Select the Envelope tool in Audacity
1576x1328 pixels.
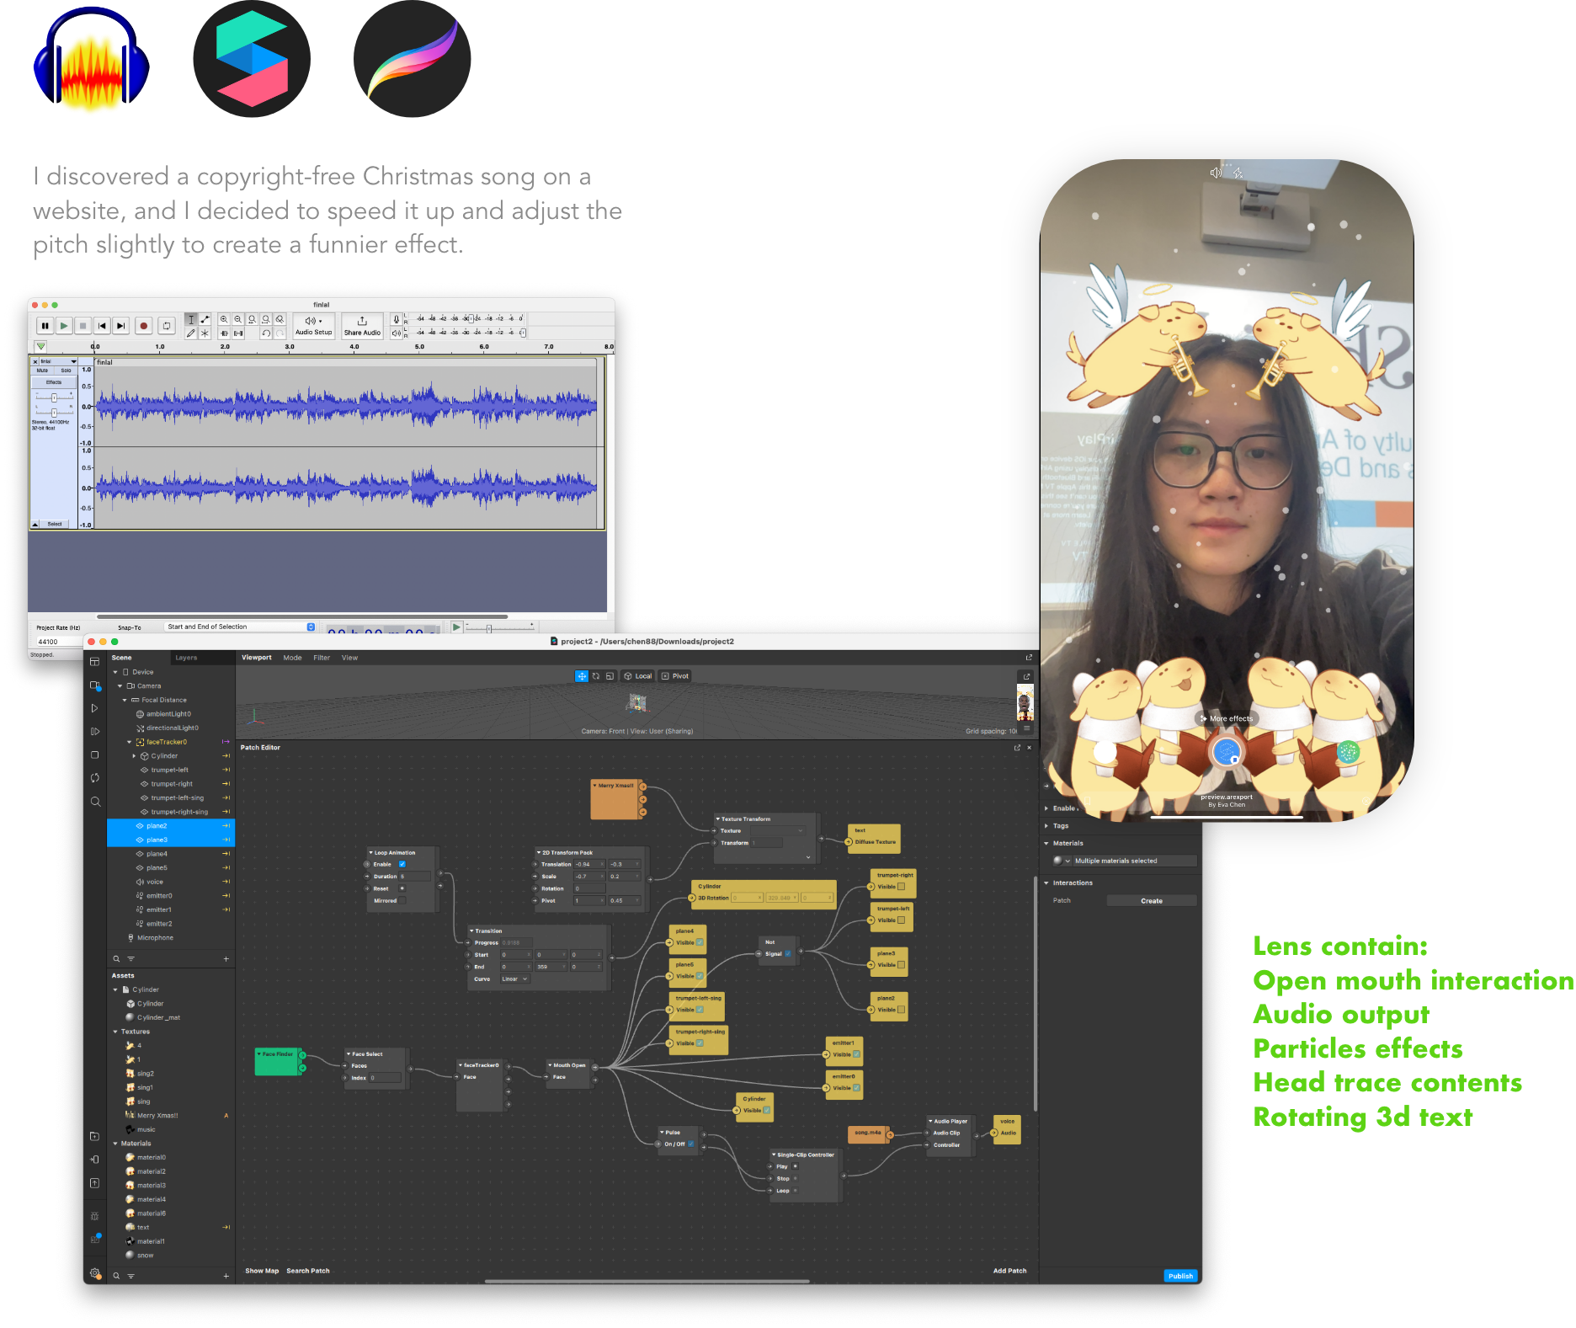[x=205, y=320]
